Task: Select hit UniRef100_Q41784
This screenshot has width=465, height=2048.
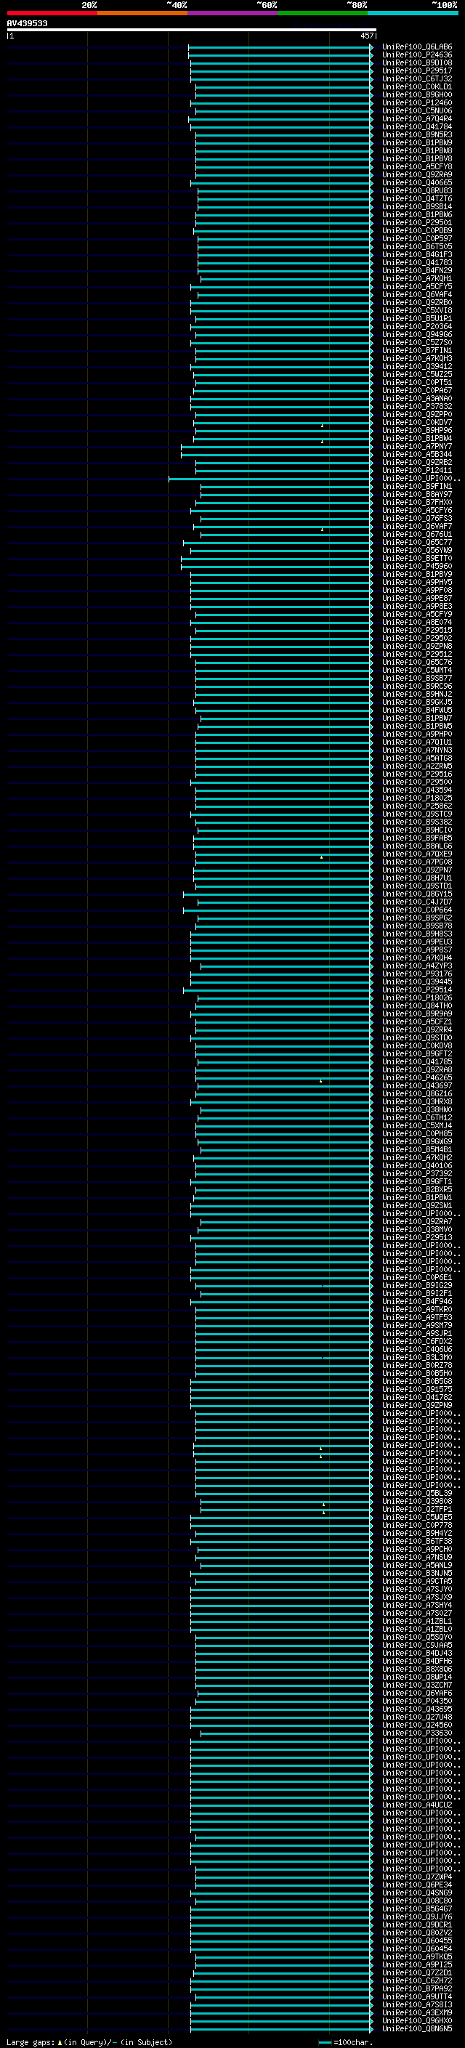Action: (417, 126)
